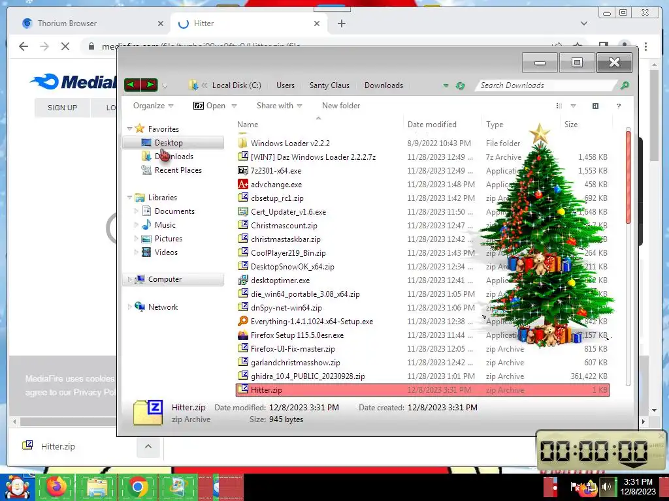Select Christmascount.zip file
The width and height of the screenshot is (669, 501).
coord(284,225)
